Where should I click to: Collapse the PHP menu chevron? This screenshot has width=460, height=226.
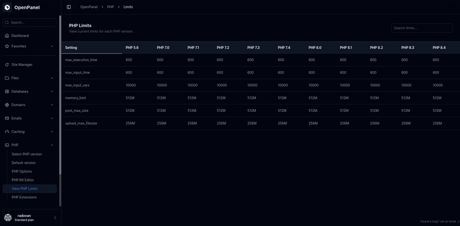point(52,145)
